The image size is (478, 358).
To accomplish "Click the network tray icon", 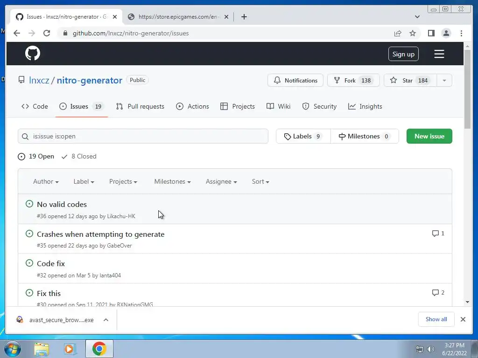I will pos(420,349).
